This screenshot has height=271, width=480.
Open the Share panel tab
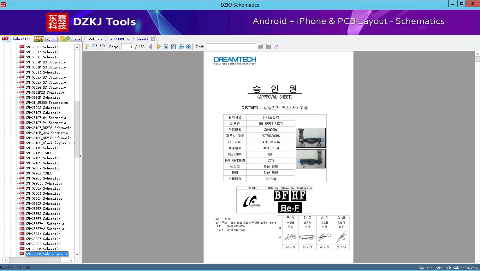[70, 39]
